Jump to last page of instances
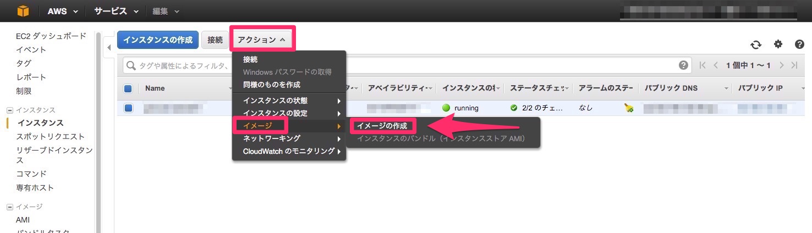 pos(794,65)
